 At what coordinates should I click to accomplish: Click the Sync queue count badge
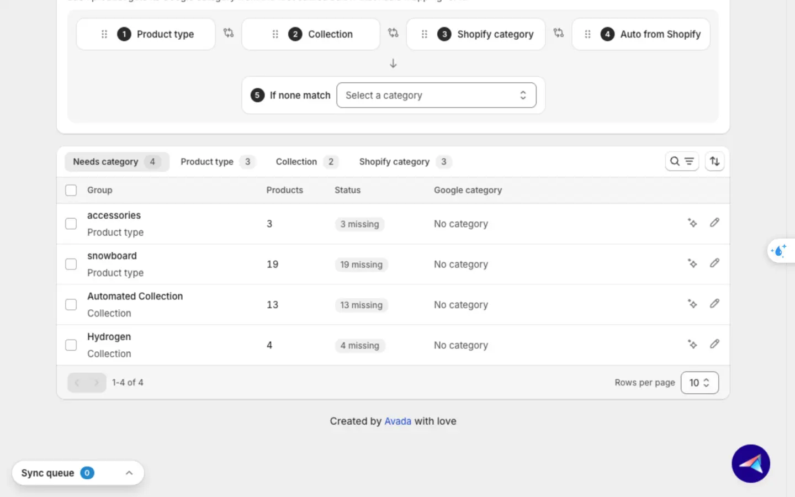point(87,473)
